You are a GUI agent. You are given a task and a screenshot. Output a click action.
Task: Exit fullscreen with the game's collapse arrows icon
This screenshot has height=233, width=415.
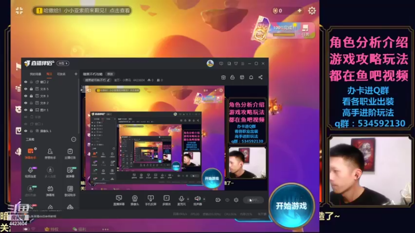[19, 10]
